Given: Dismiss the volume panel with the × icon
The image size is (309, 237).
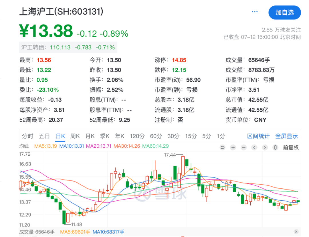Looking at the screenshot, I should click(296, 231).
